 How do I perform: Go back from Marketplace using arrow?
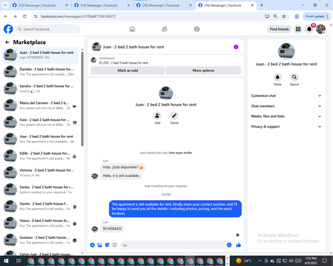click(7, 42)
